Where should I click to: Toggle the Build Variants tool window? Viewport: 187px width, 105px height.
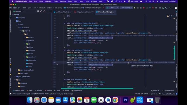(11, 83)
